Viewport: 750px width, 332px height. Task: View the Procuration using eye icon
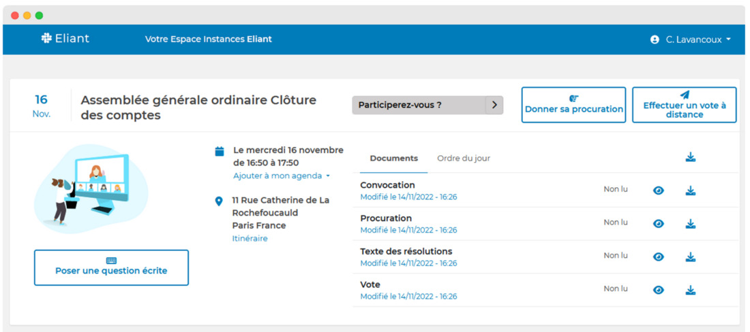tap(658, 224)
